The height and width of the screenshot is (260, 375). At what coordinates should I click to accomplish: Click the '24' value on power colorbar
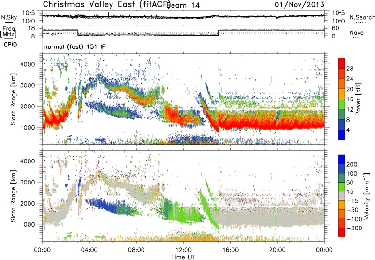[x=350, y=79]
